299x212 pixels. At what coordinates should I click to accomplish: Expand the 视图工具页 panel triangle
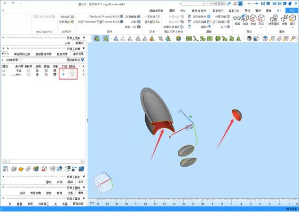pos(84,37)
